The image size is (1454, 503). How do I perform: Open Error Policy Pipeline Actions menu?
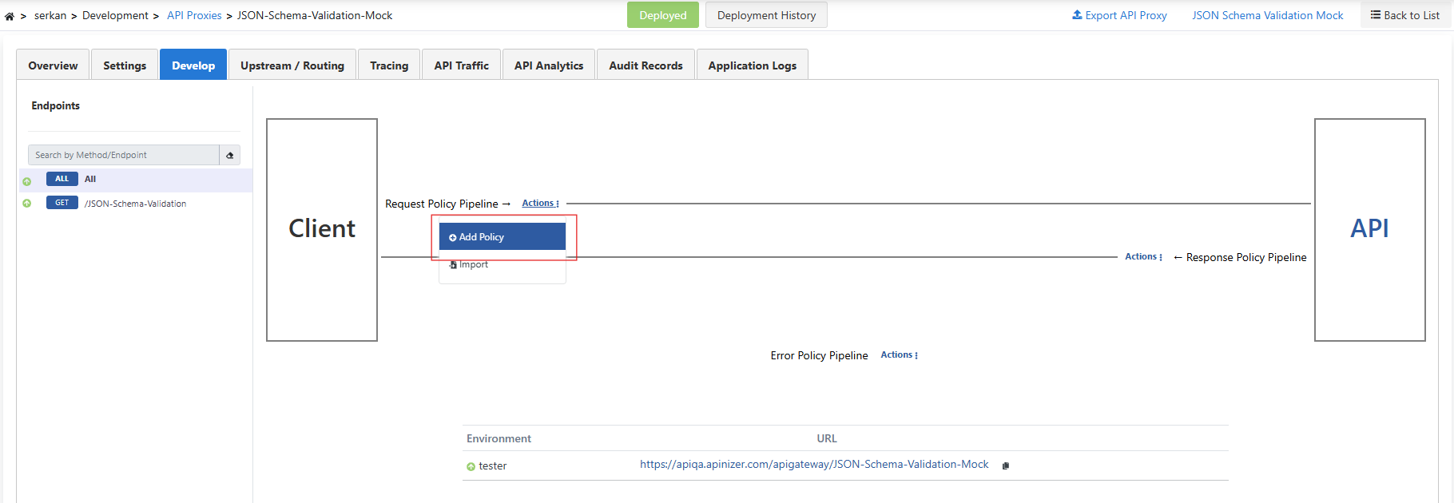click(899, 355)
